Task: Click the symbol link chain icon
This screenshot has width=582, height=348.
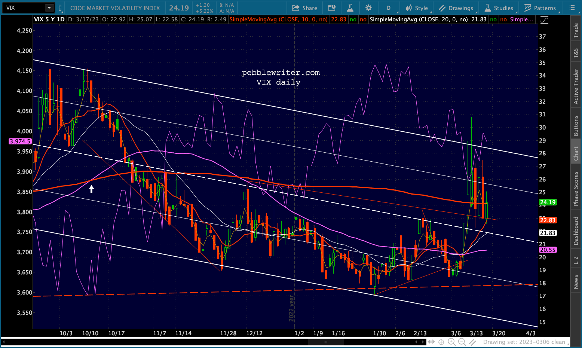Action: tap(60, 8)
